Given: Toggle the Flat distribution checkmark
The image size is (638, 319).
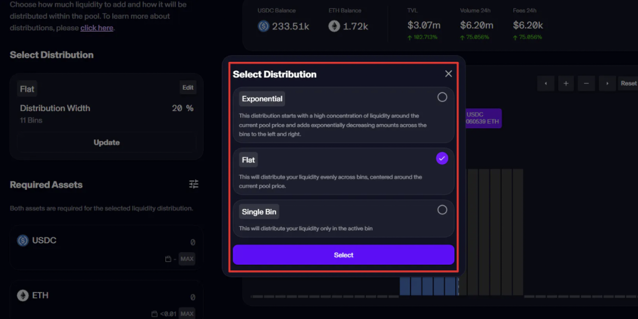Looking at the screenshot, I should (x=442, y=159).
